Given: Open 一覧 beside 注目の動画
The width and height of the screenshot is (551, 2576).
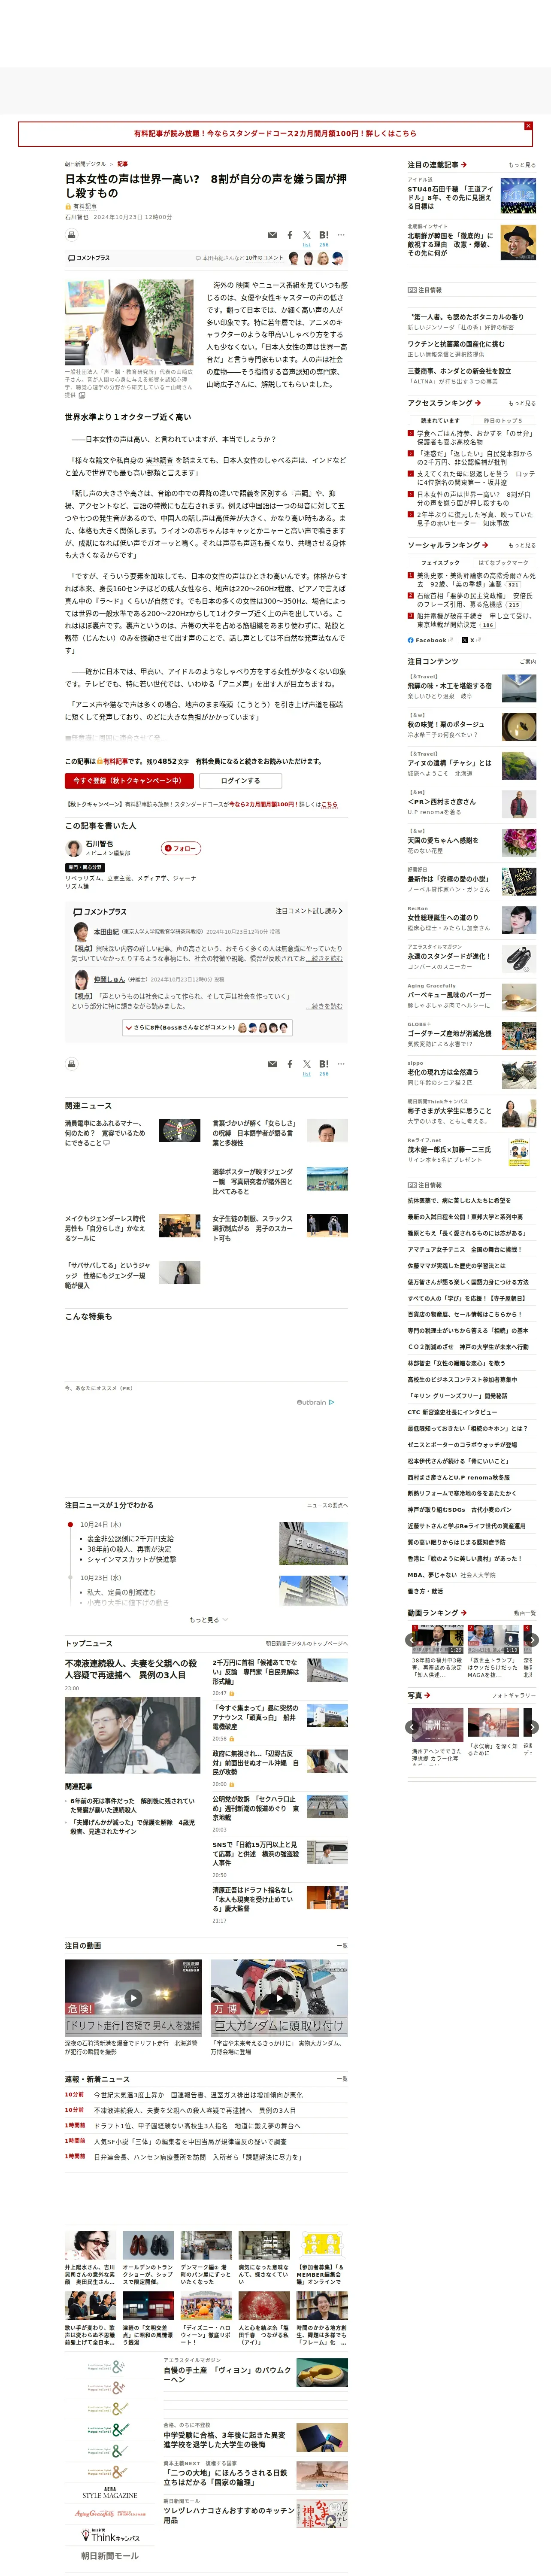Looking at the screenshot, I should click(x=342, y=1946).
